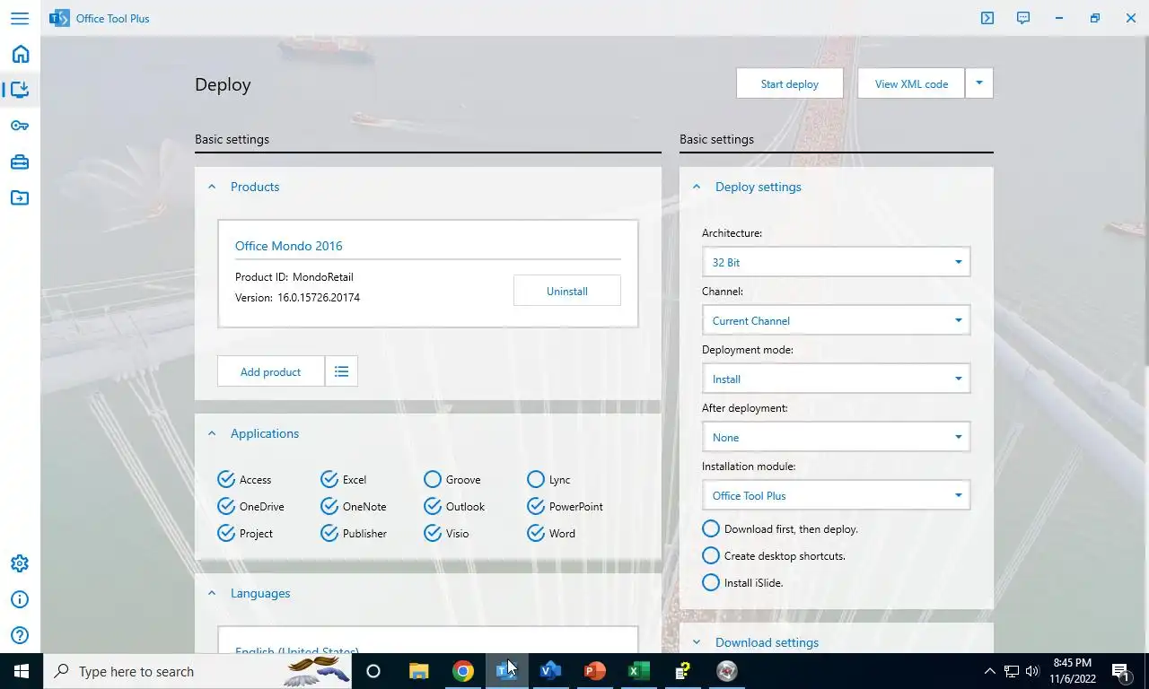Open the arrow menu beside View XML code
1149x689 pixels.
[979, 83]
